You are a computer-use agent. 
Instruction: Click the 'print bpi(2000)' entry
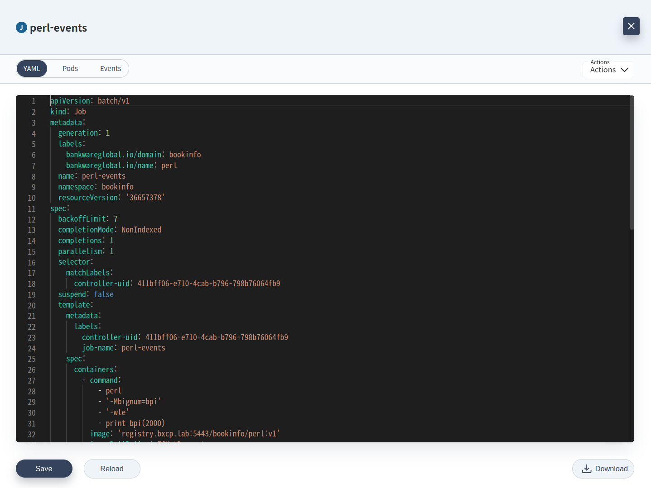point(135,423)
